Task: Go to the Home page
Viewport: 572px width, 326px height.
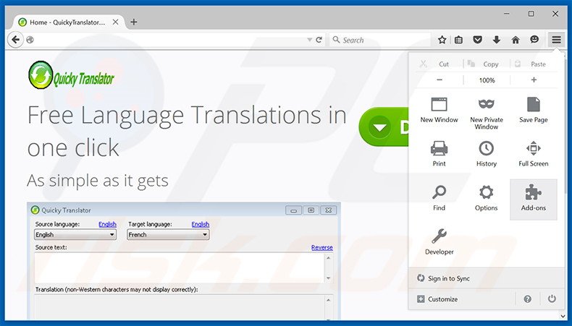Action: 516,40
